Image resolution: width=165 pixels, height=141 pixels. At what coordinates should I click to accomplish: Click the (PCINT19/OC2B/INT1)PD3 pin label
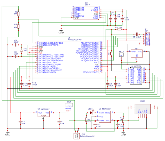coord(51,43)
